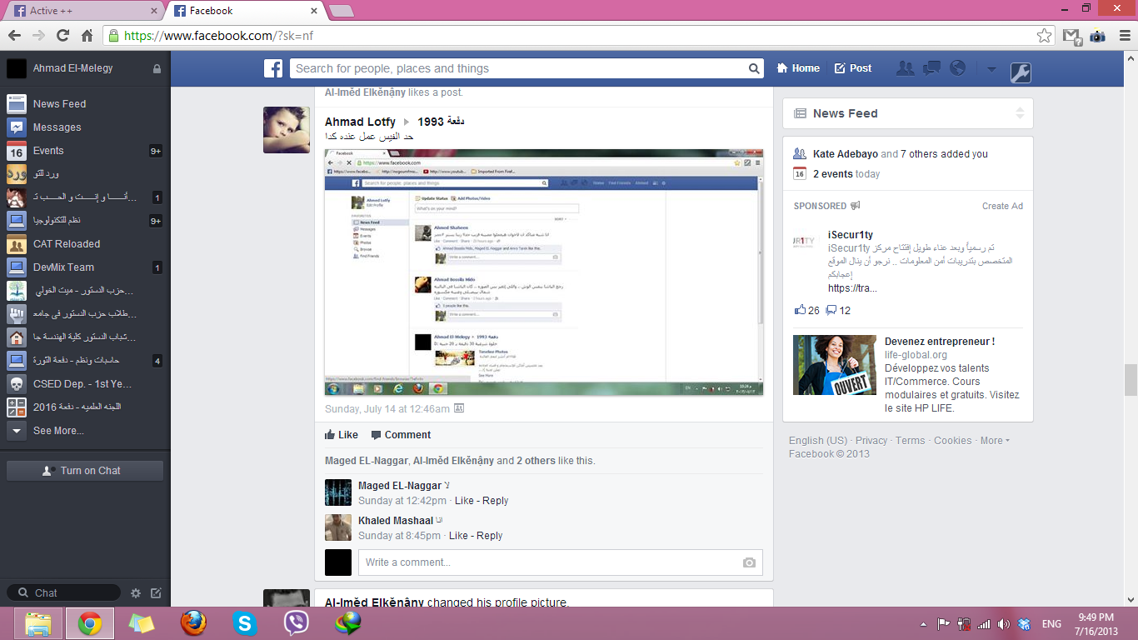Screen dimensions: 1138x640
Task: Click Comment under Ahmad Lotfy's post
Action: tap(401, 435)
